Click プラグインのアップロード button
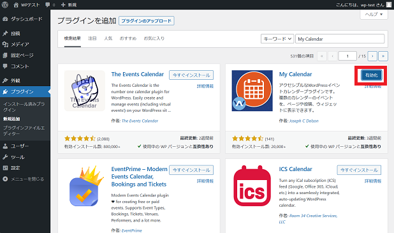Image resolution: width=394 pixels, height=233 pixels. [146, 20]
